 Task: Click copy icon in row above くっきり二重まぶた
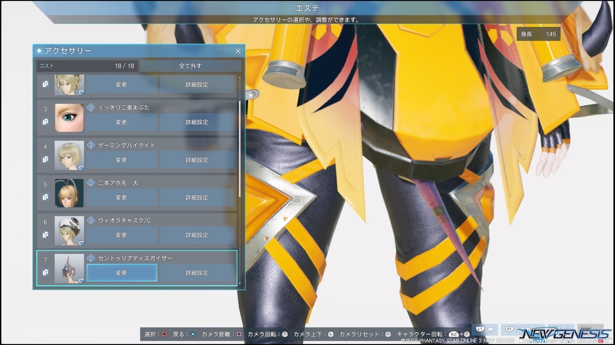(46, 84)
